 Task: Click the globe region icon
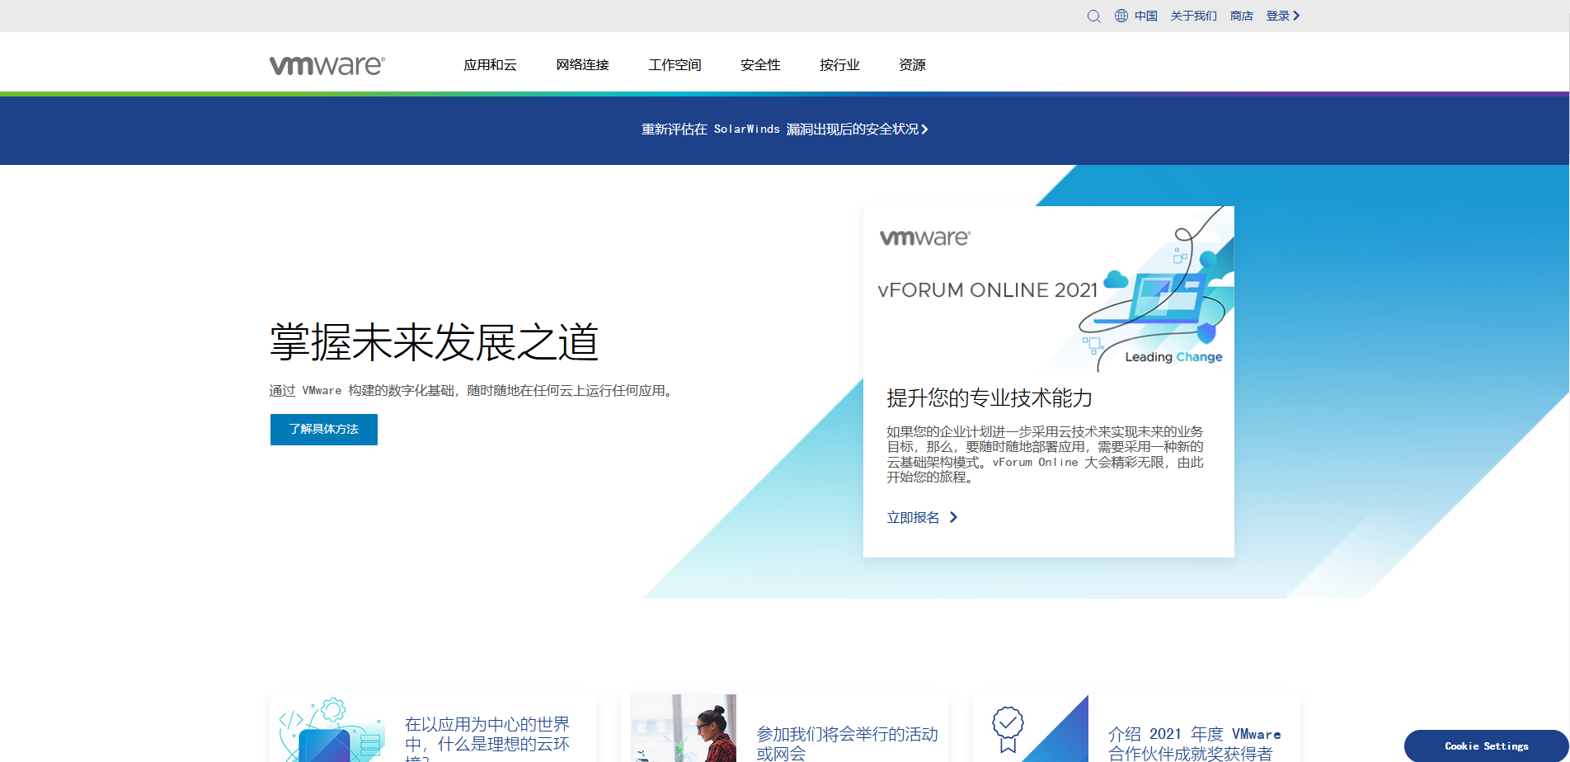(1121, 16)
